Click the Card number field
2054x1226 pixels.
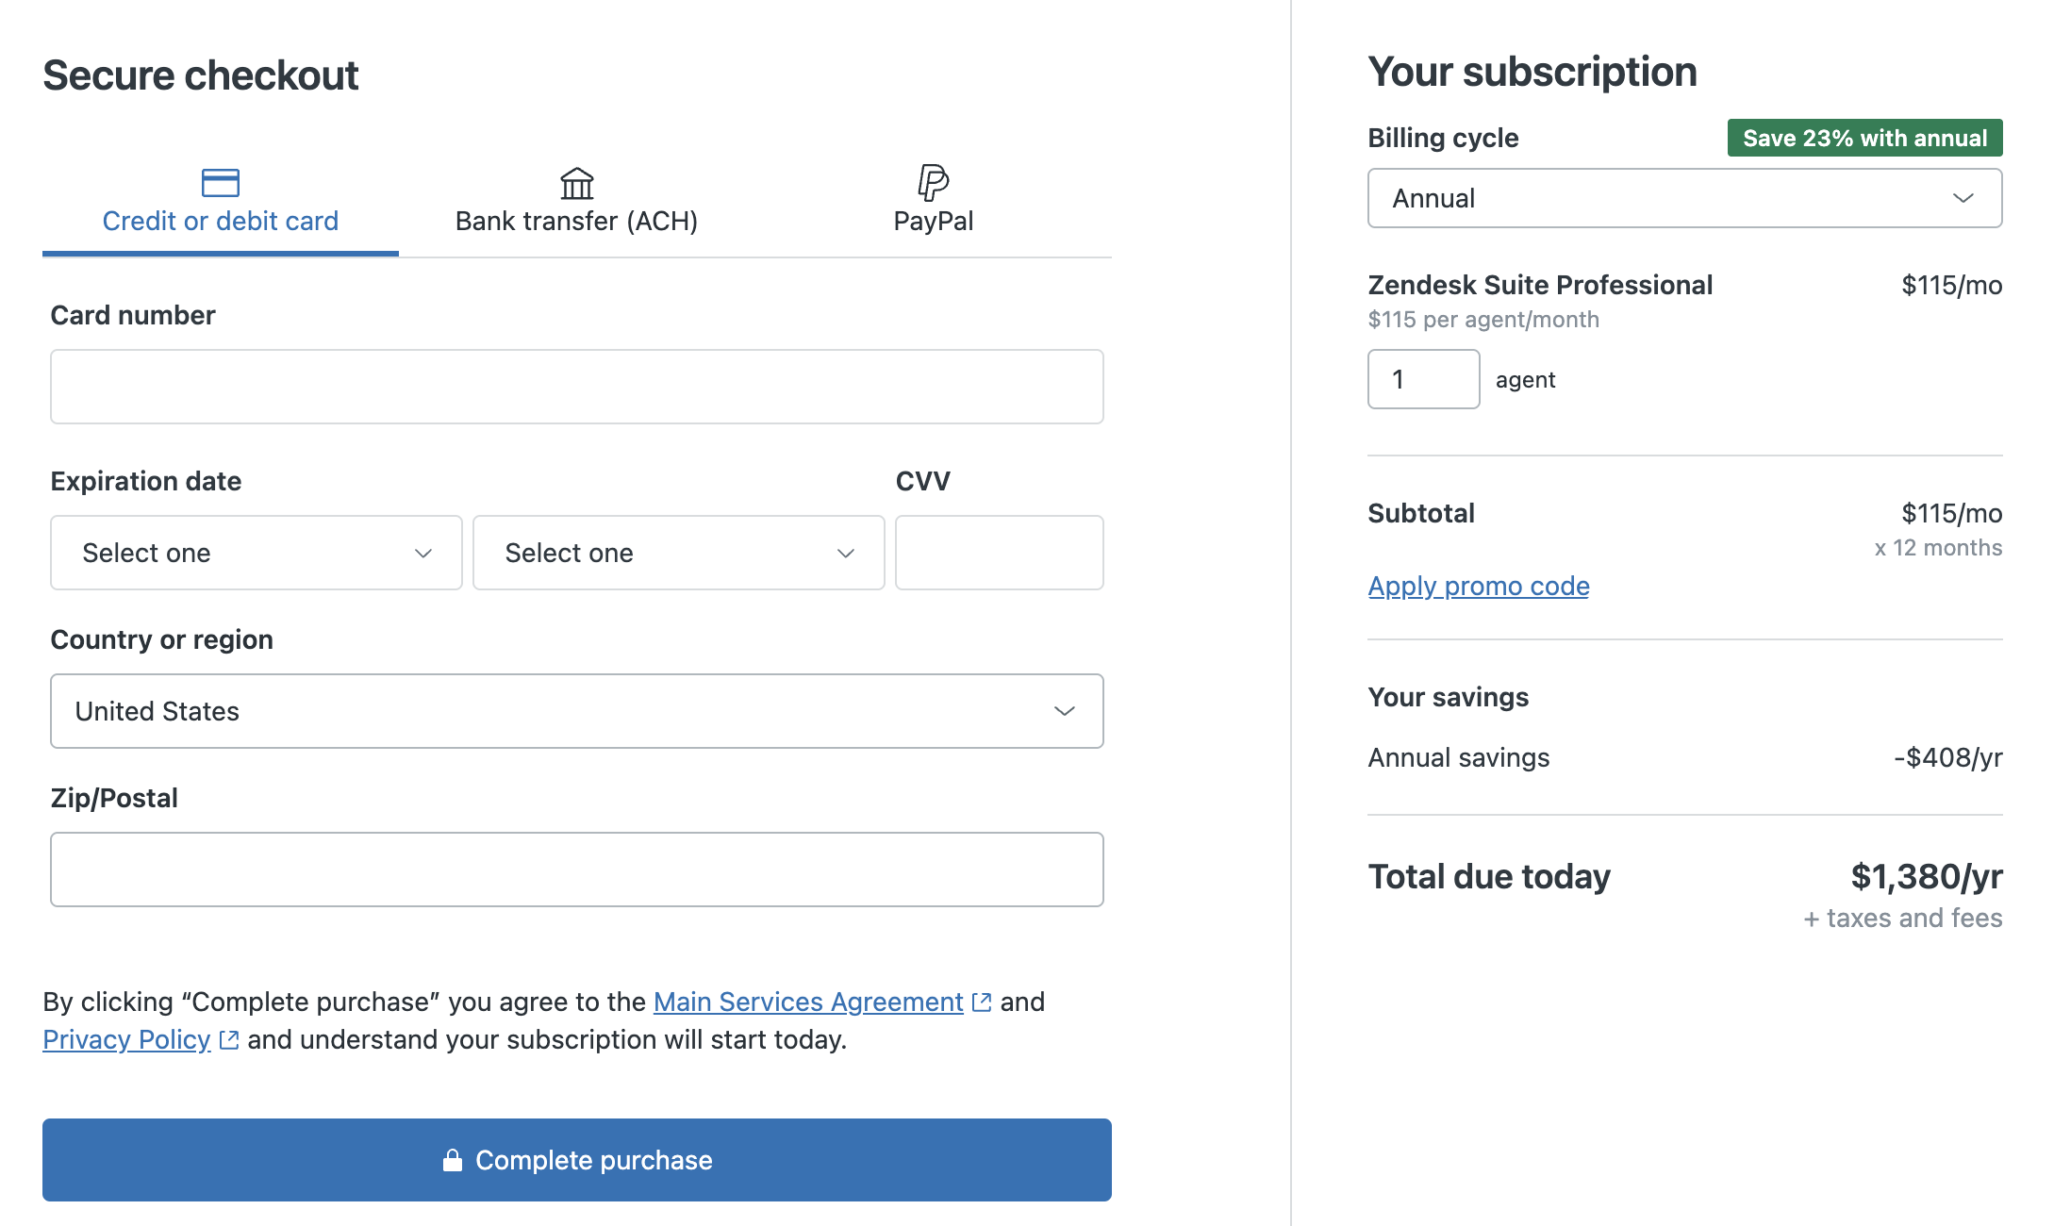577,387
